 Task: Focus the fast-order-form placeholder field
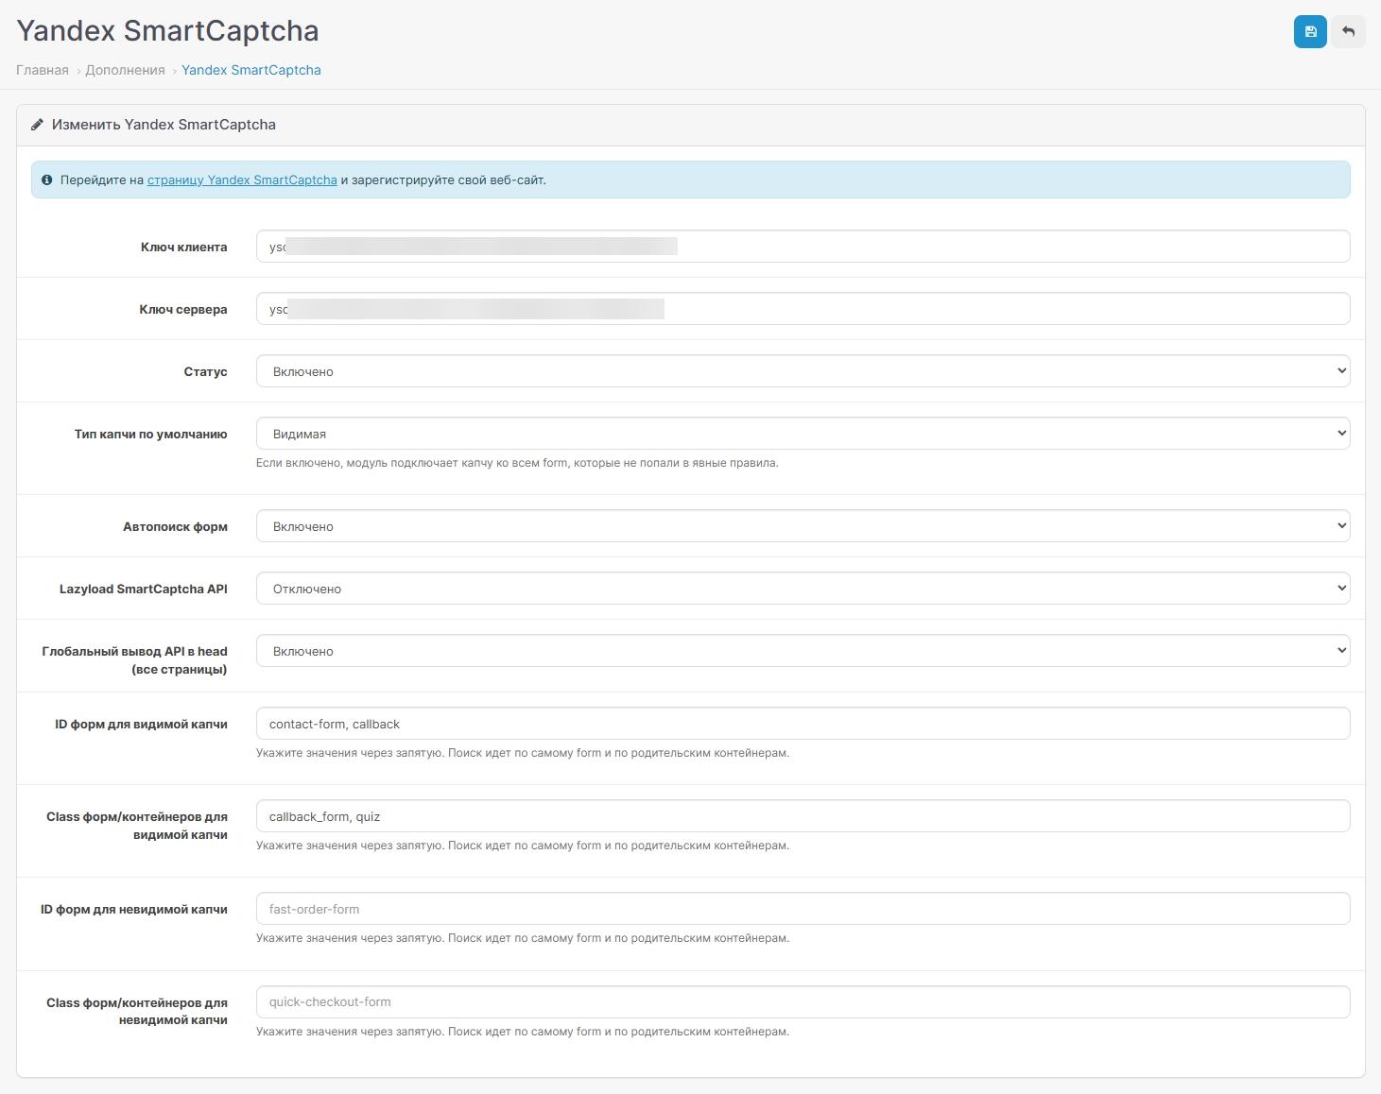tap(802, 909)
